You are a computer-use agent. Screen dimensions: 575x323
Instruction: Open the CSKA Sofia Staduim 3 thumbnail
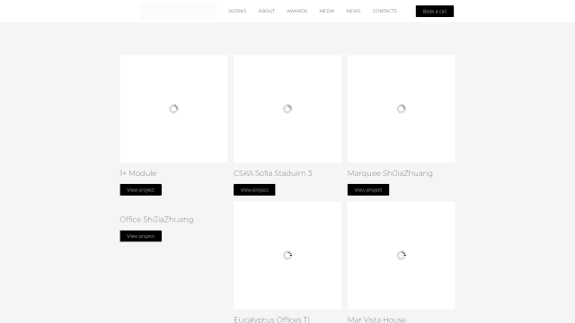pos(287,109)
